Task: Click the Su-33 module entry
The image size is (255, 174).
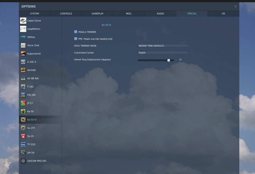Action: point(30,136)
